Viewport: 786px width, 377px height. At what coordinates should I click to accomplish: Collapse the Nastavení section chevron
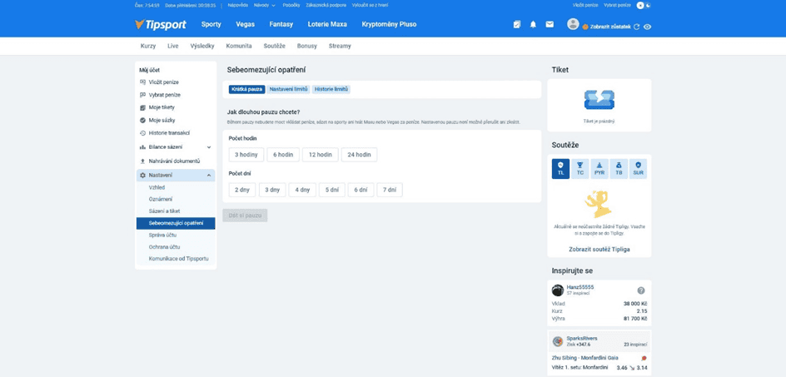pyautogui.click(x=209, y=176)
